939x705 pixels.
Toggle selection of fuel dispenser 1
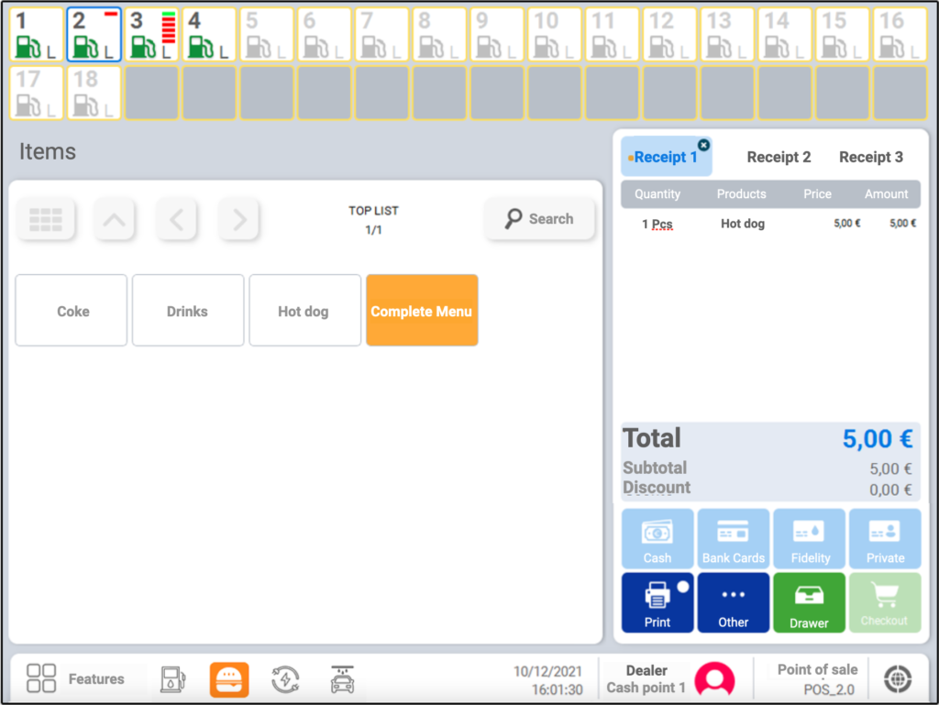click(x=35, y=34)
